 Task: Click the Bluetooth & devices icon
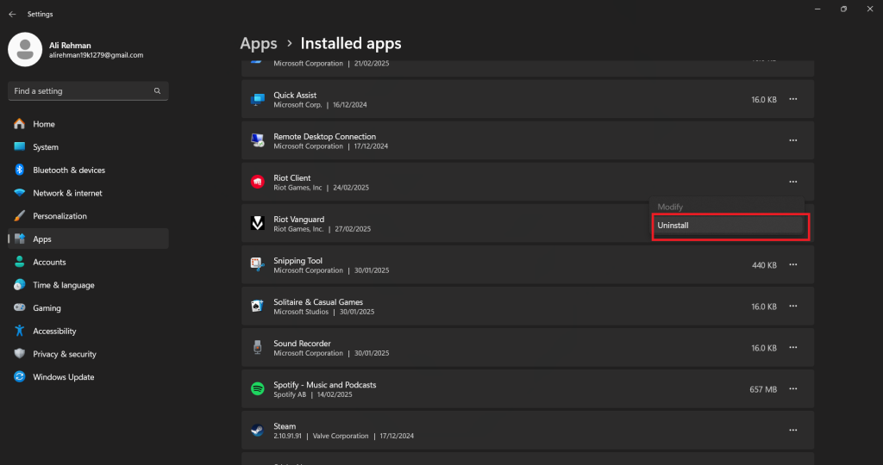pos(20,170)
